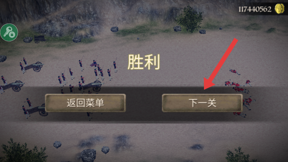Click the 117440562 coin balance
The width and height of the screenshot is (288, 162).
pyautogui.click(x=255, y=9)
